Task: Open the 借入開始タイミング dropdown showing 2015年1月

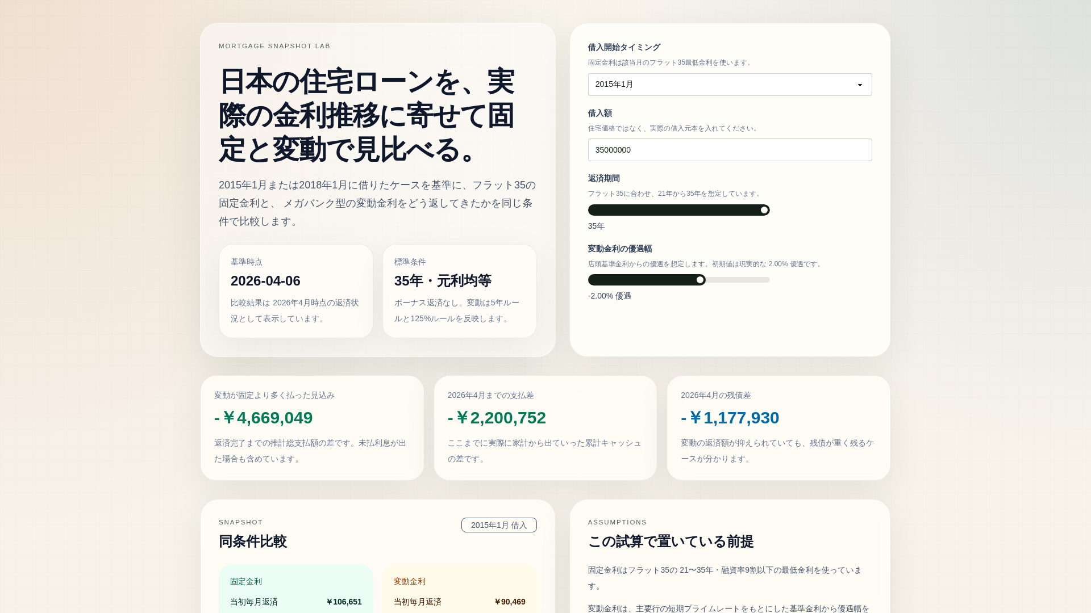Action: (x=730, y=85)
